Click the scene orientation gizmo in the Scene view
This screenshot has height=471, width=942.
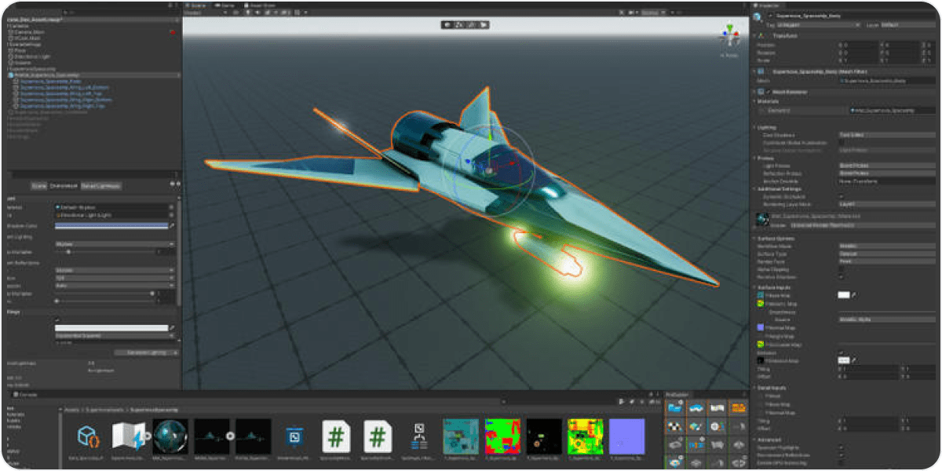point(729,35)
